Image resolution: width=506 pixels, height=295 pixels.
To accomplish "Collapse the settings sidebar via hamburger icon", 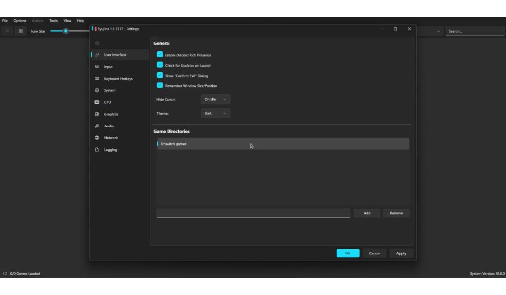I will click(97, 43).
